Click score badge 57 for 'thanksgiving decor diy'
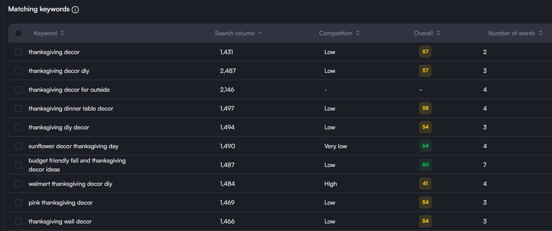552x231 pixels. (x=425, y=70)
